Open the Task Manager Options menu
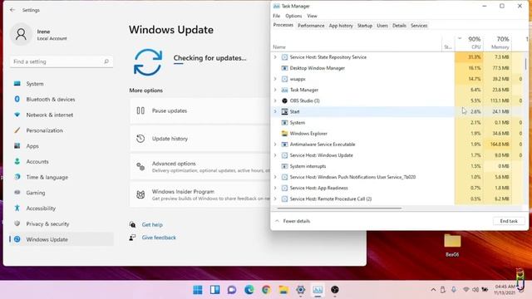Image resolution: width=532 pixels, height=299 pixels. coord(293,16)
